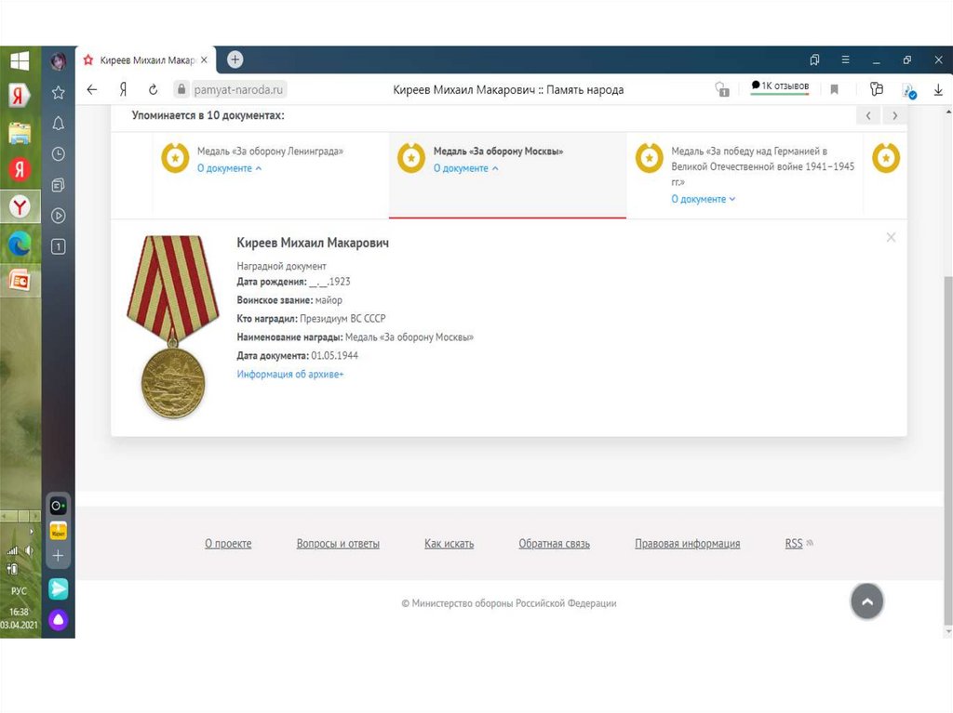The image size is (953, 713).
Task: Show previous documents in the carousel
Action: click(868, 115)
